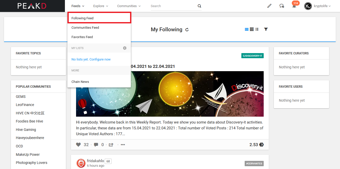Open the Feeds dropdown menu
This screenshot has width=340, height=169.
[78, 6]
